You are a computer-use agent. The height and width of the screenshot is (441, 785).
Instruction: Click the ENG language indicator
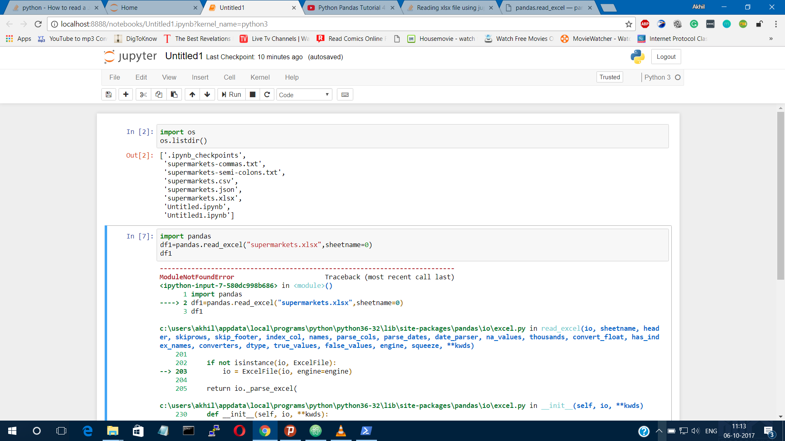click(x=711, y=431)
